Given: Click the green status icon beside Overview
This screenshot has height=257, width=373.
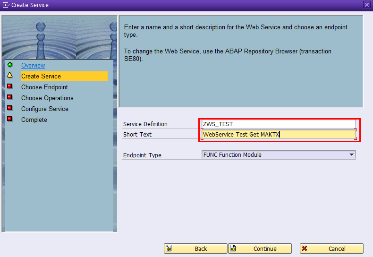Looking at the screenshot, I should (10, 65).
